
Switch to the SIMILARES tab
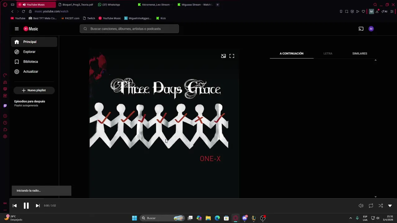360,54
